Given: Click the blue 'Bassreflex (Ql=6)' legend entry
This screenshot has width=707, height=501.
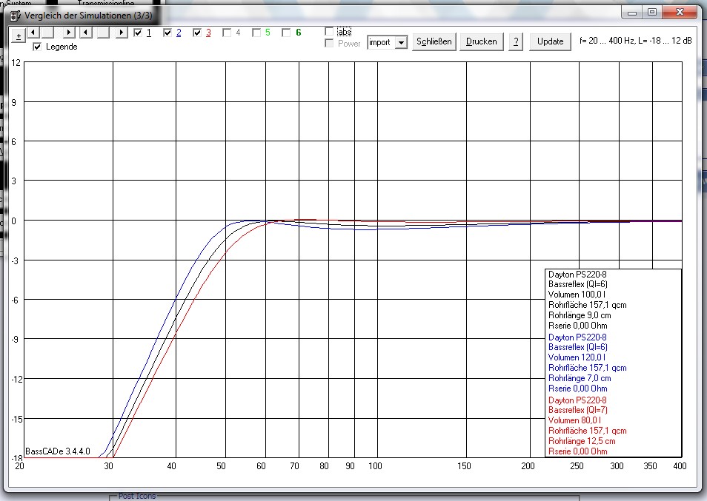Looking at the screenshot, I should tap(578, 347).
